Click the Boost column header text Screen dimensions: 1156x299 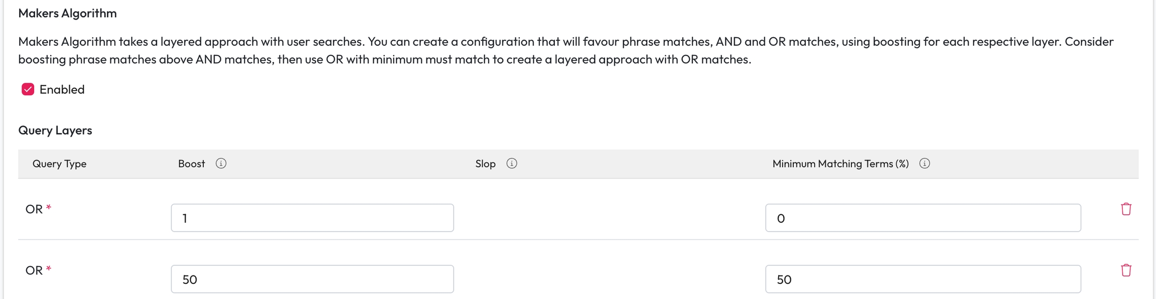point(191,164)
